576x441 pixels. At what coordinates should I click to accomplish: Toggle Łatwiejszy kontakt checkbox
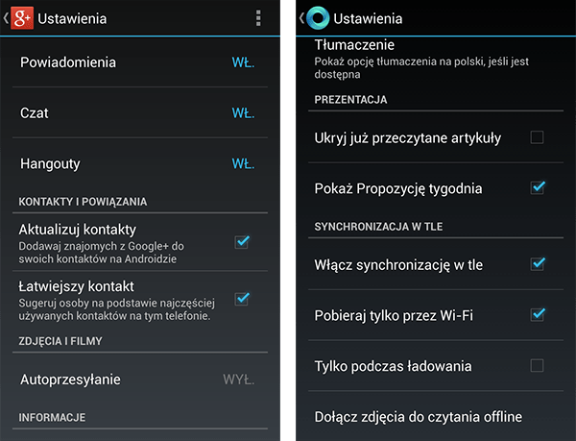[242, 299]
